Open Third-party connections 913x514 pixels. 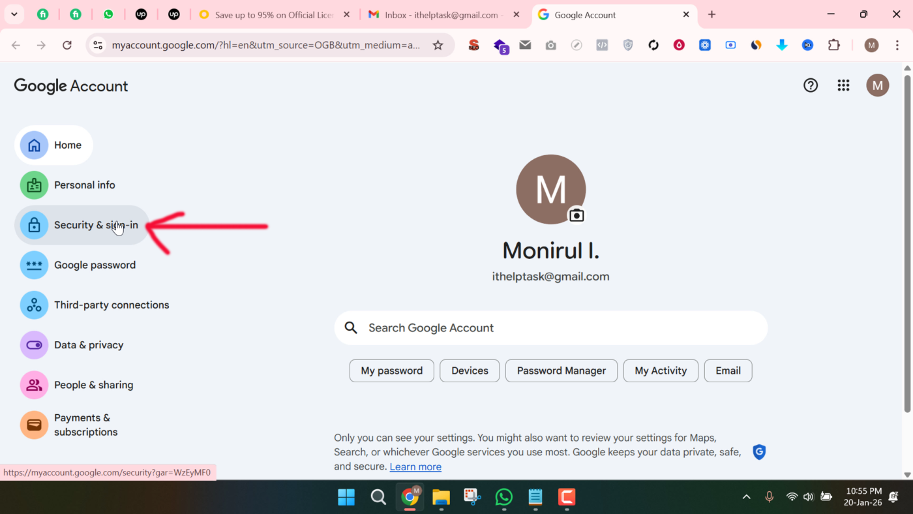click(112, 305)
